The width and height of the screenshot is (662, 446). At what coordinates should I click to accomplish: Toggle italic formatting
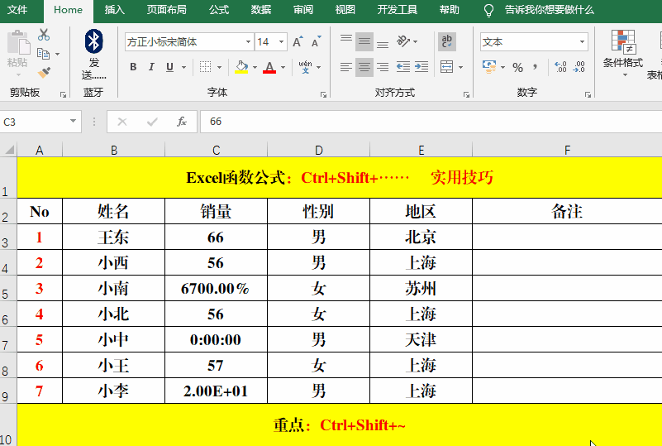coord(151,67)
